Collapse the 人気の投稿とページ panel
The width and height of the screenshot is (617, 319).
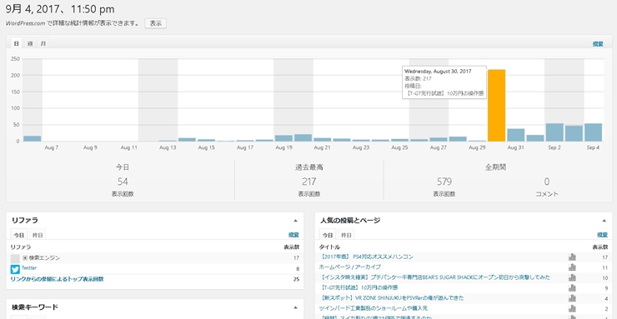(x=604, y=221)
